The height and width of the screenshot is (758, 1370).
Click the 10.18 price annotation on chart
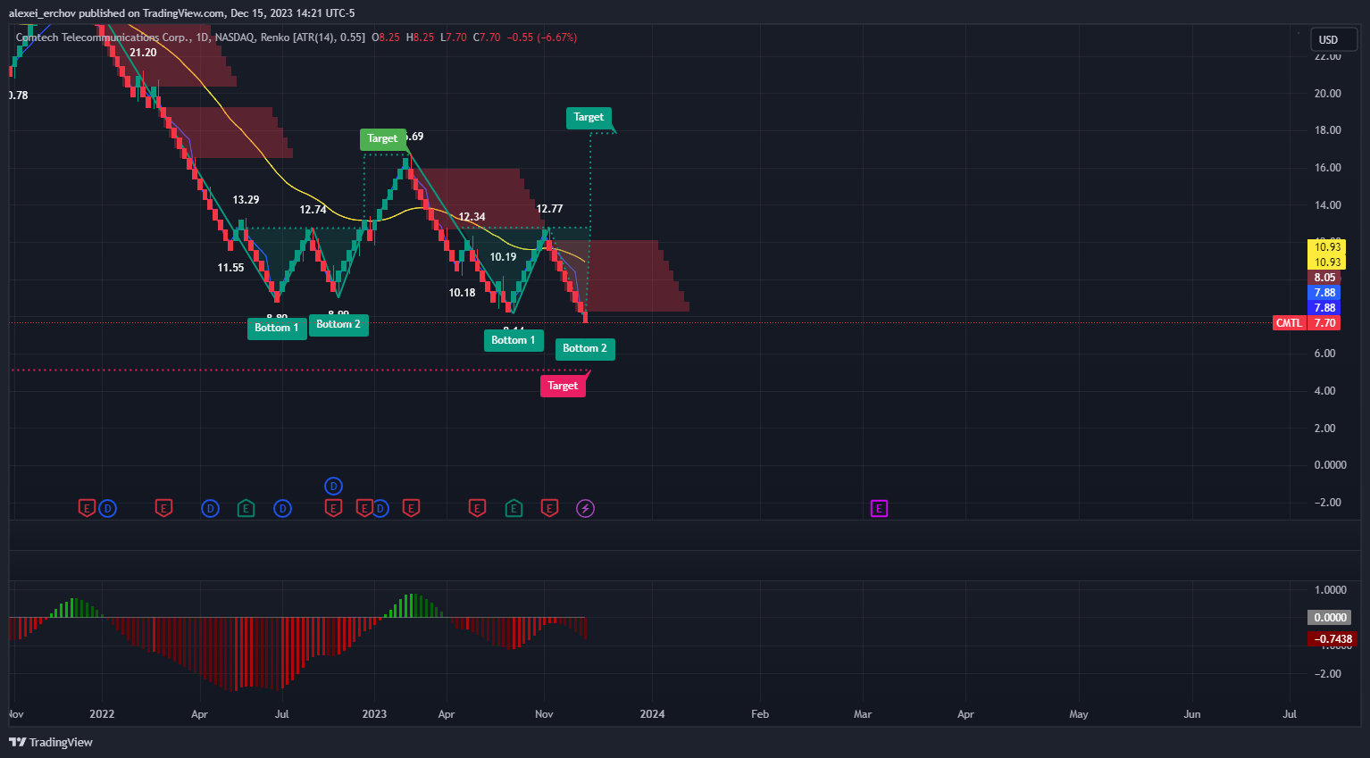click(462, 293)
